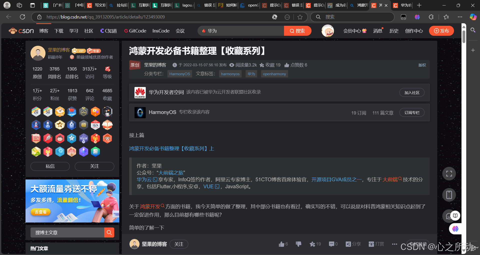This screenshot has width=480, height=255.
Task: Open 创作中心
Action: click(x=414, y=31)
